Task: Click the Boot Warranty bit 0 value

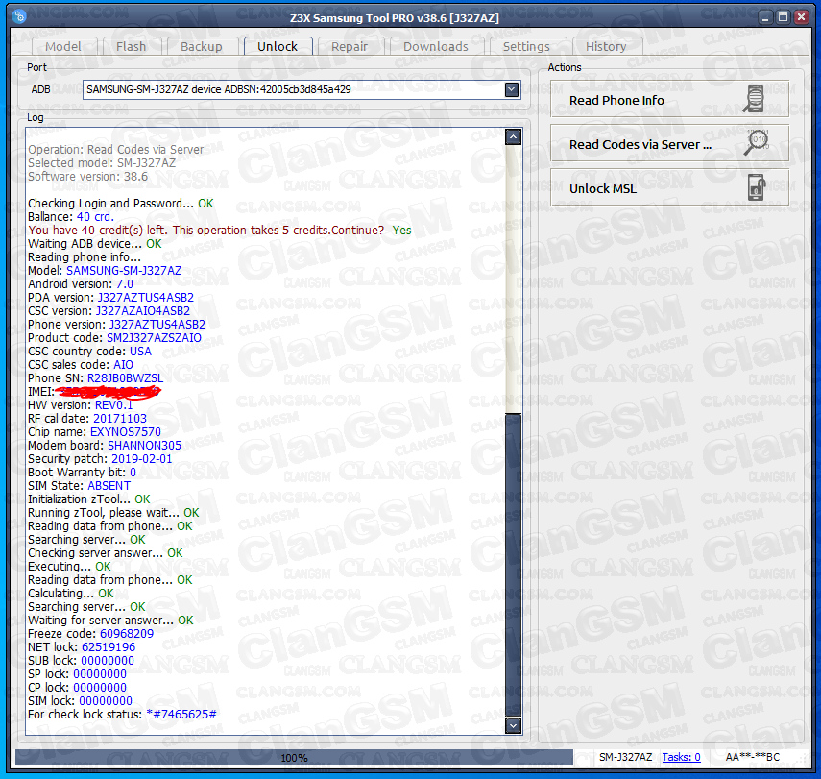Action: coord(133,473)
